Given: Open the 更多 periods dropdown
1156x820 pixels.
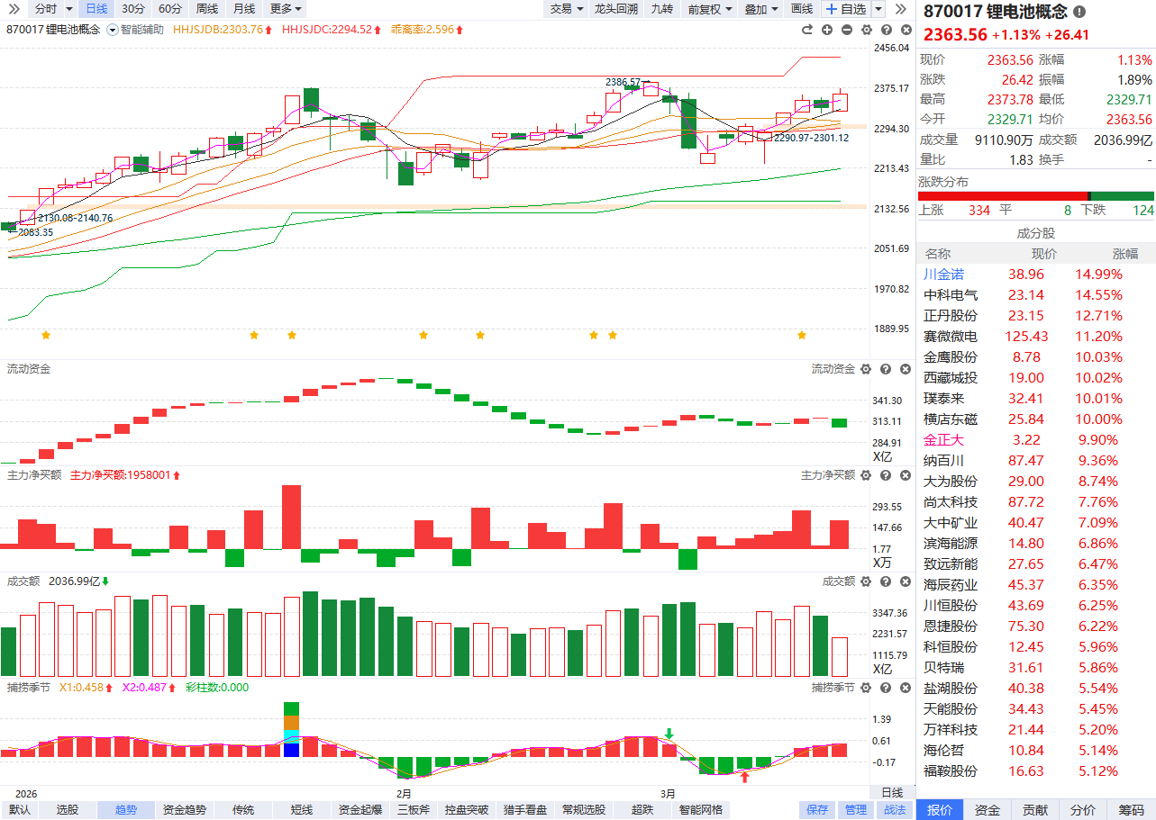Looking at the screenshot, I should [x=286, y=9].
